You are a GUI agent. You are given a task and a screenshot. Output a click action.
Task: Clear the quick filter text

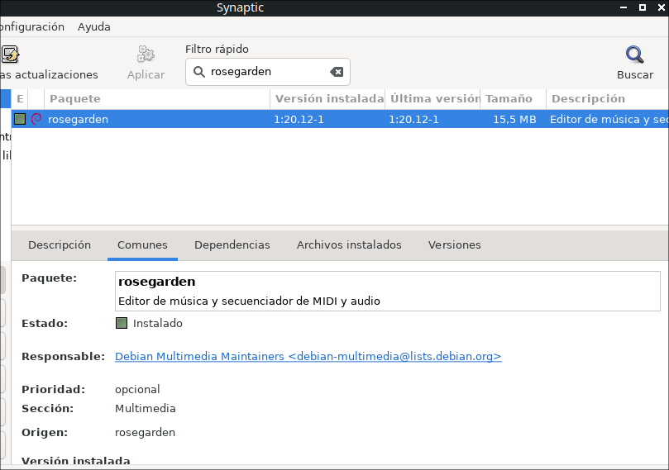click(x=337, y=72)
